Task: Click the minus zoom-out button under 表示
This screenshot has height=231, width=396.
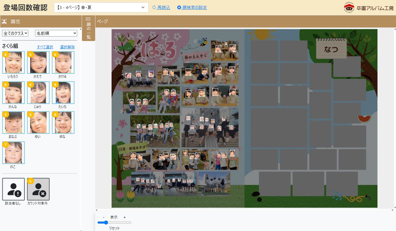Action: pyautogui.click(x=104, y=217)
